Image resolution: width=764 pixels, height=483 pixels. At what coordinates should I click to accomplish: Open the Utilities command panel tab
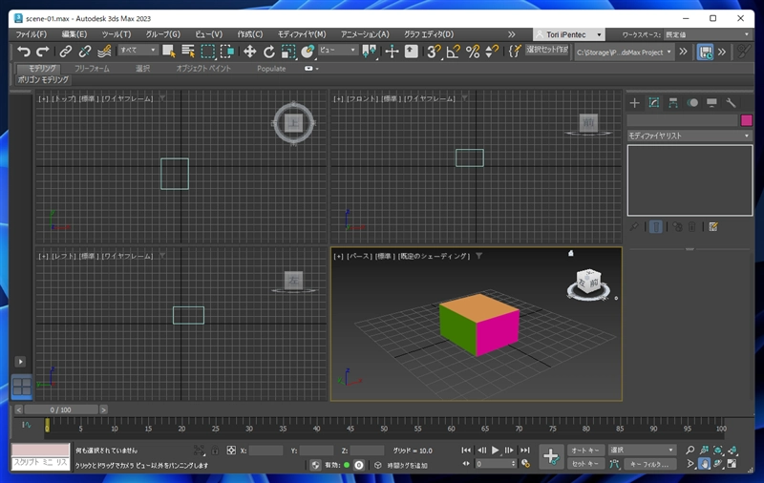[x=731, y=103]
